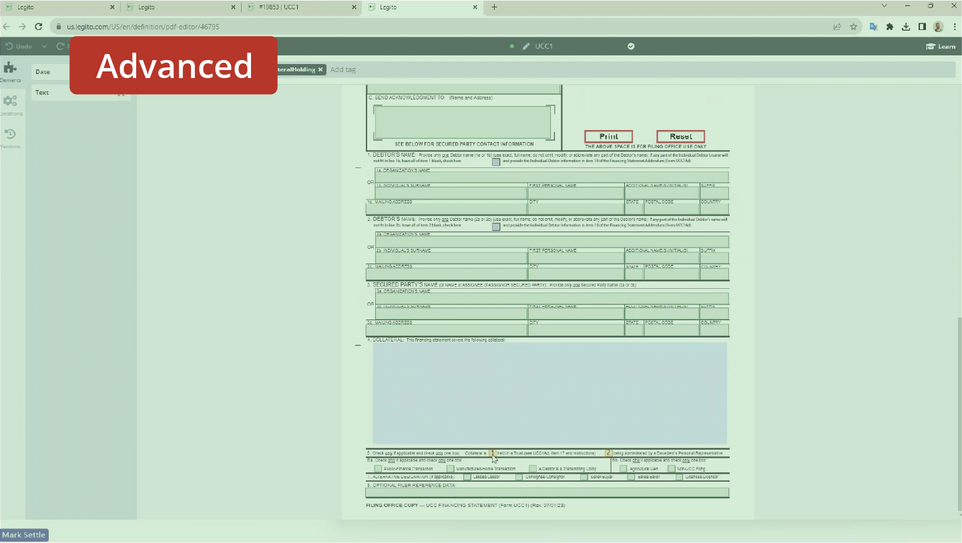Click the white checkmark saved-status icon
The width and height of the screenshot is (962, 543).
coord(631,46)
